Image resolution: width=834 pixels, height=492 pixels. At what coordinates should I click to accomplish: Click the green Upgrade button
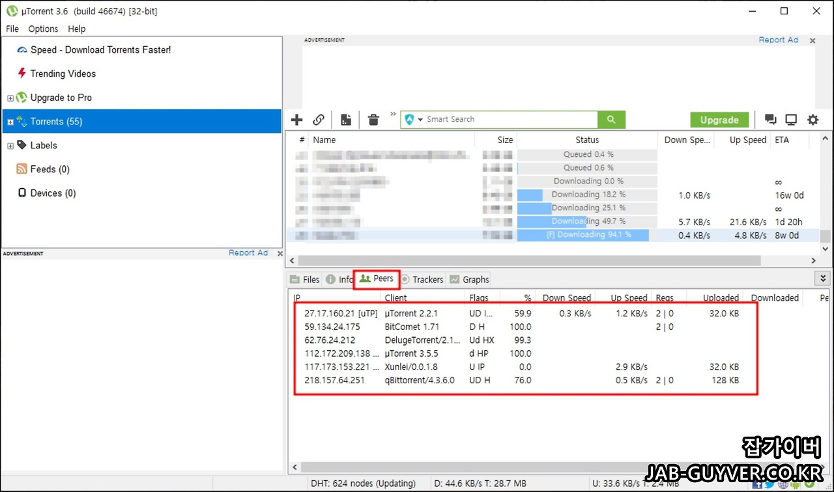[719, 120]
